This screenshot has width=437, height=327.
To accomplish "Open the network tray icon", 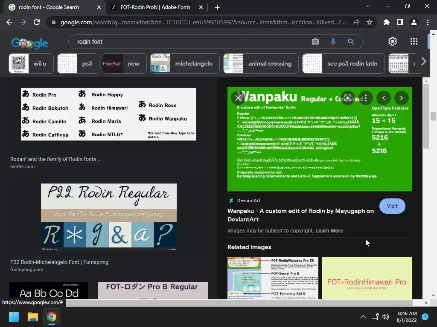I will pos(375,317).
